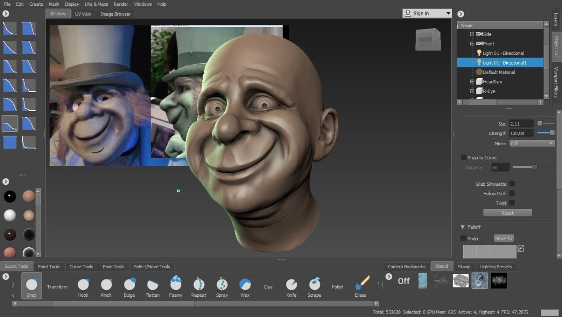Open the Mirror dropdown
This screenshot has height=317, width=562.
532,144
